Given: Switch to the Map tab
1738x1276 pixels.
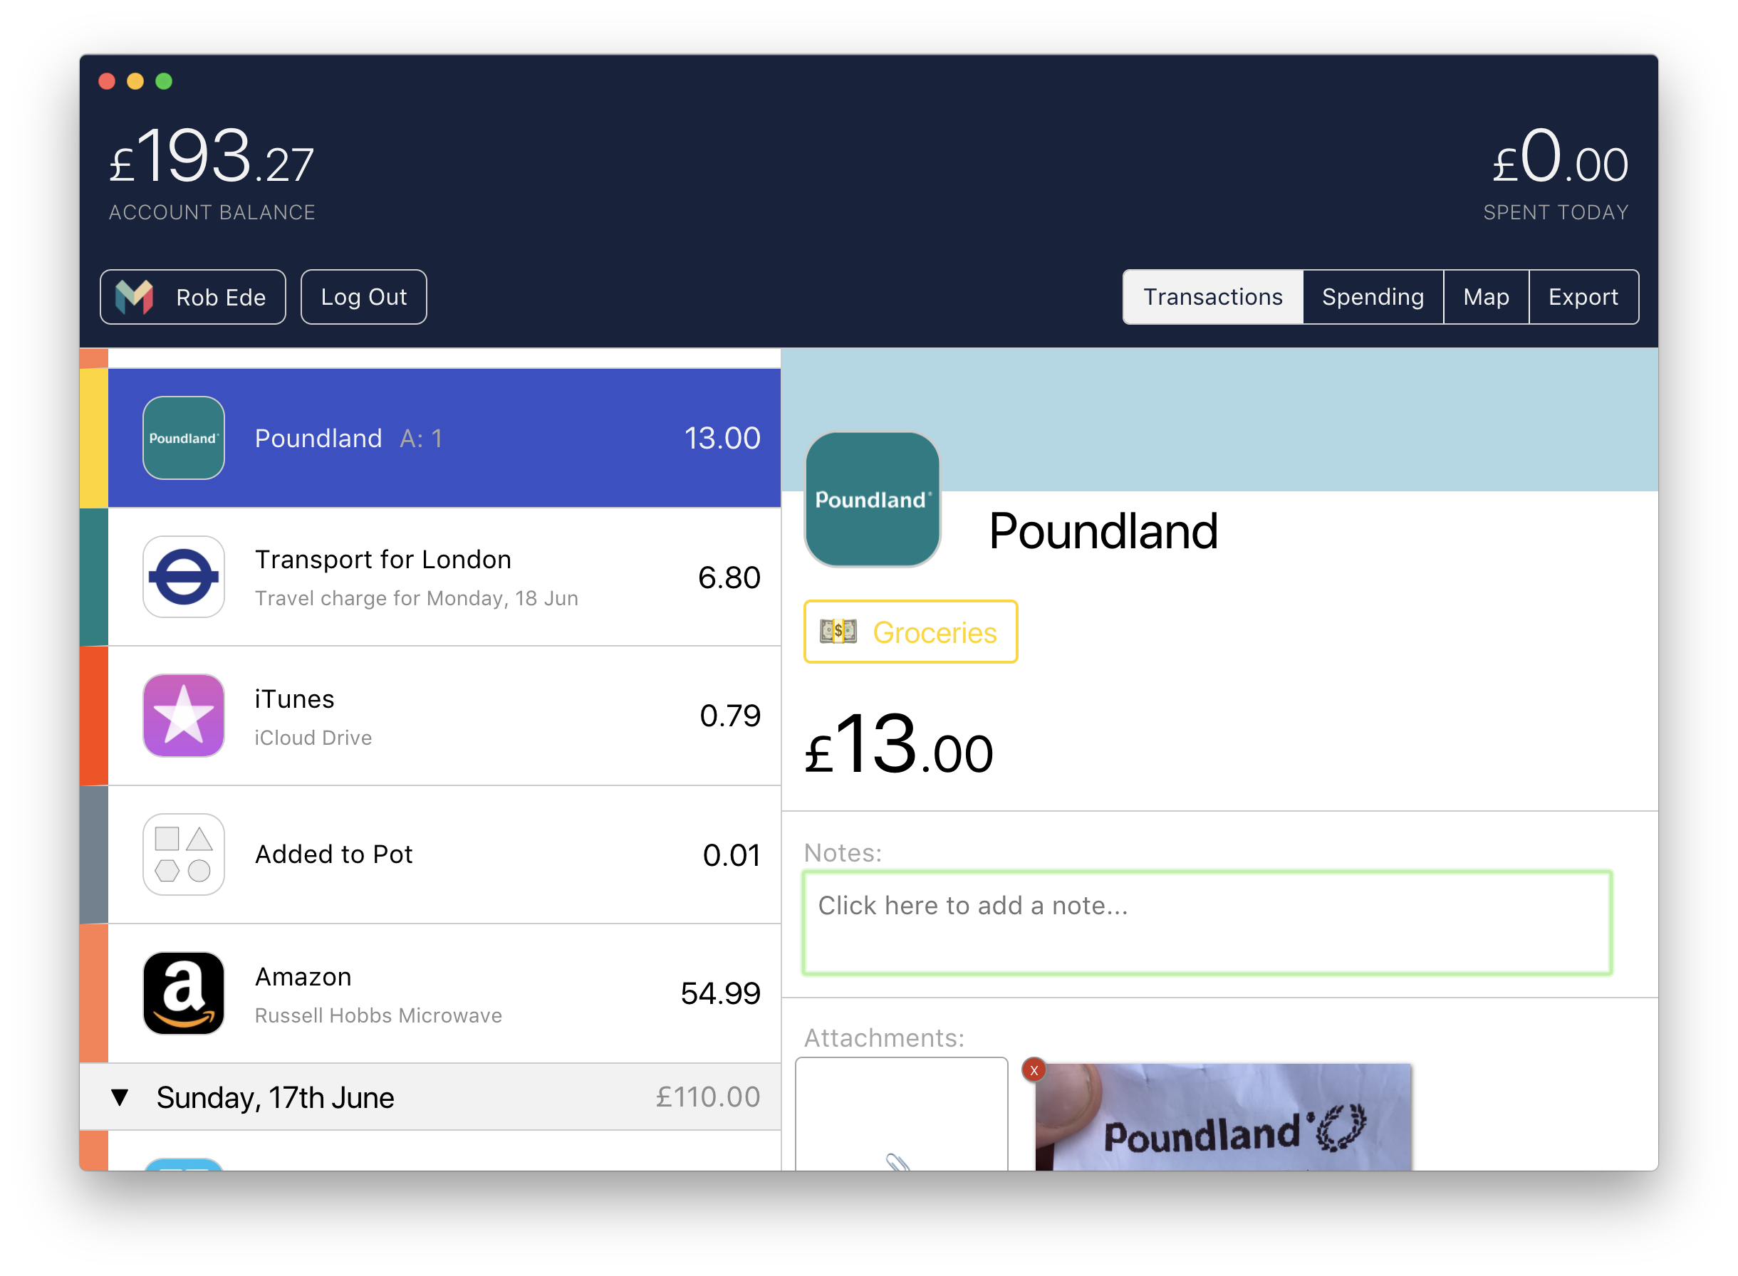Looking at the screenshot, I should pos(1486,297).
